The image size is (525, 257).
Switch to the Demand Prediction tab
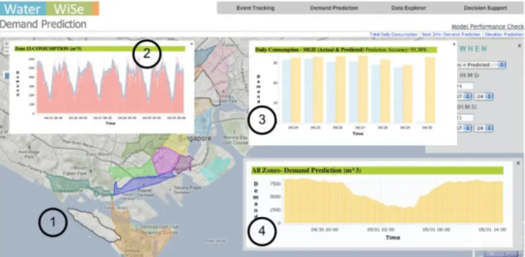click(334, 8)
